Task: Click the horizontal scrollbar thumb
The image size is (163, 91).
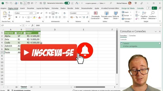Action: pos(90,87)
